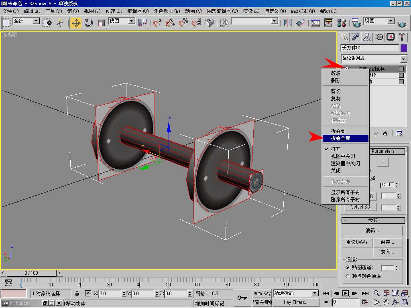Open reference coordinate 视图 dropdown
Image resolution: width=411 pixels, height=308 pixels.
coord(132,21)
